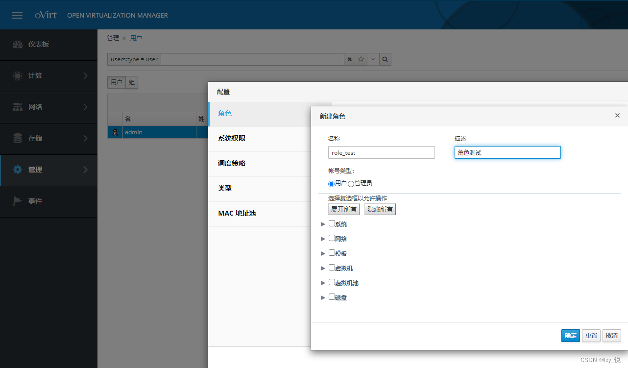Bookmark the search using the star icon
Screen dimensions: 628x368
coord(361,59)
